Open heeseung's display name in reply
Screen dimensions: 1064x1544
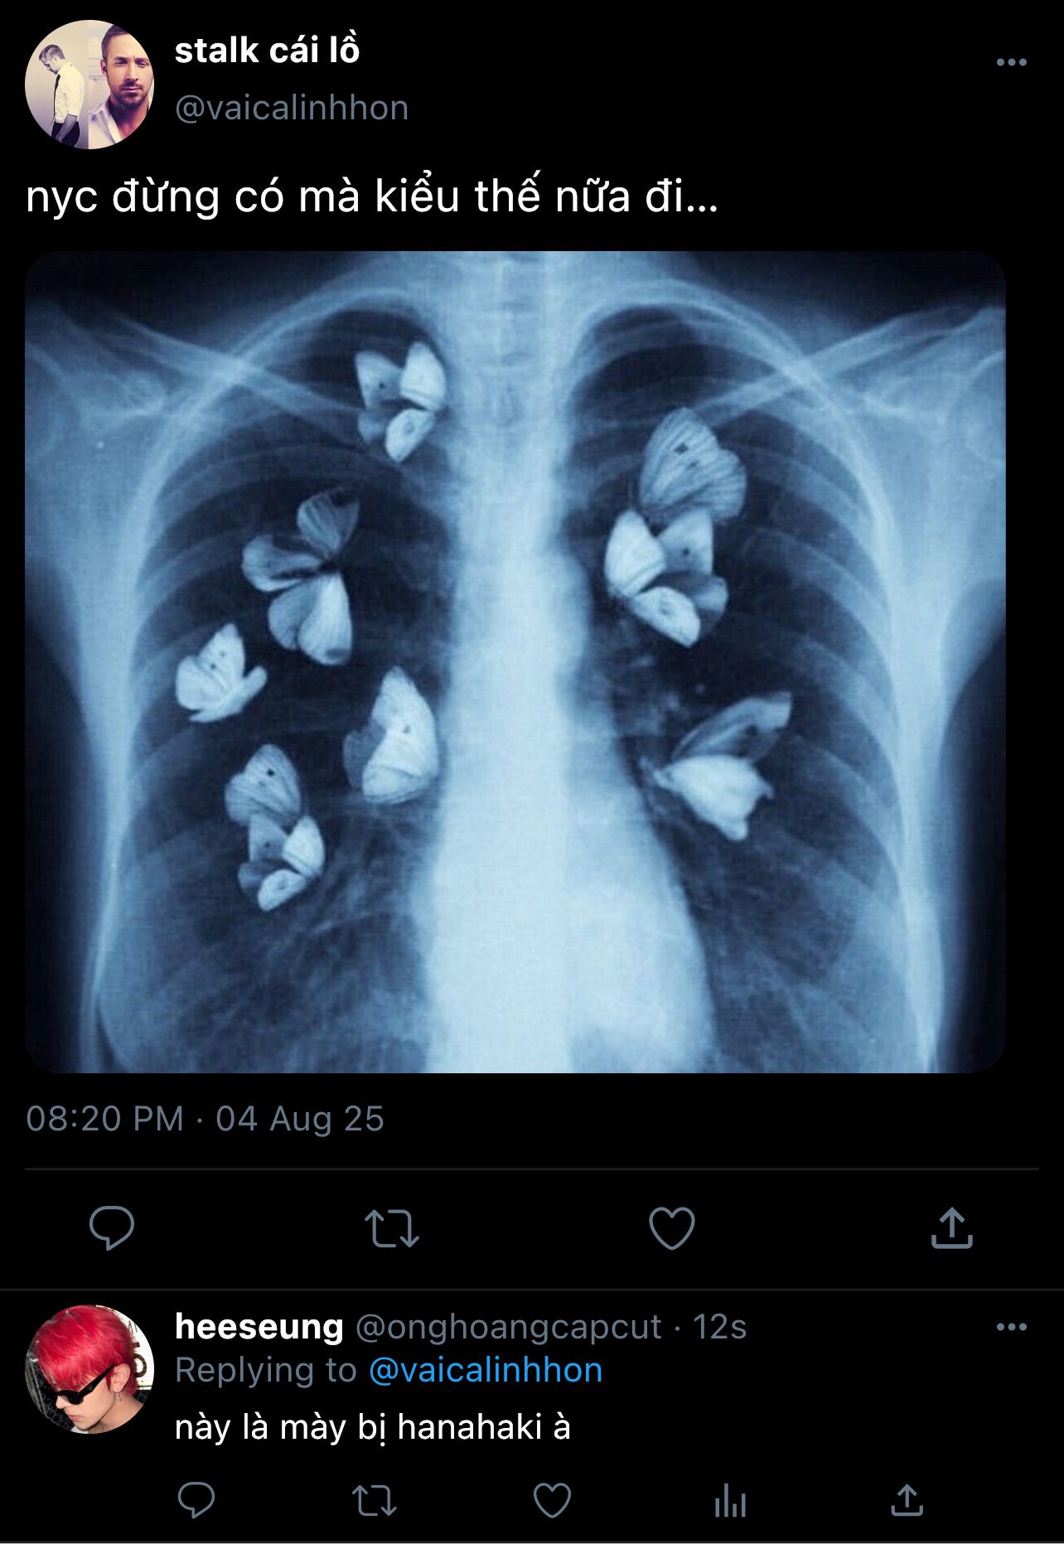click(259, 1327)
